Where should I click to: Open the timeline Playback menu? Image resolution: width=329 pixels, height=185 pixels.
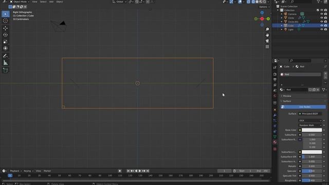pyautogui.click(x=16, y=171)
